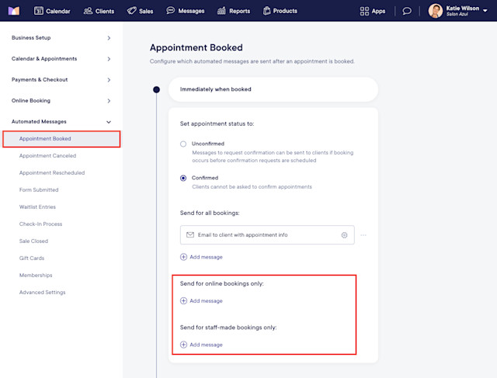Expand Calendar & Appointments chevron
The width and height of the screenshot is (497, 378).
pyautogui.click(x=109, y=59)
